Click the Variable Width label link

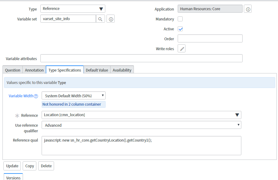[x=21, y=96]
